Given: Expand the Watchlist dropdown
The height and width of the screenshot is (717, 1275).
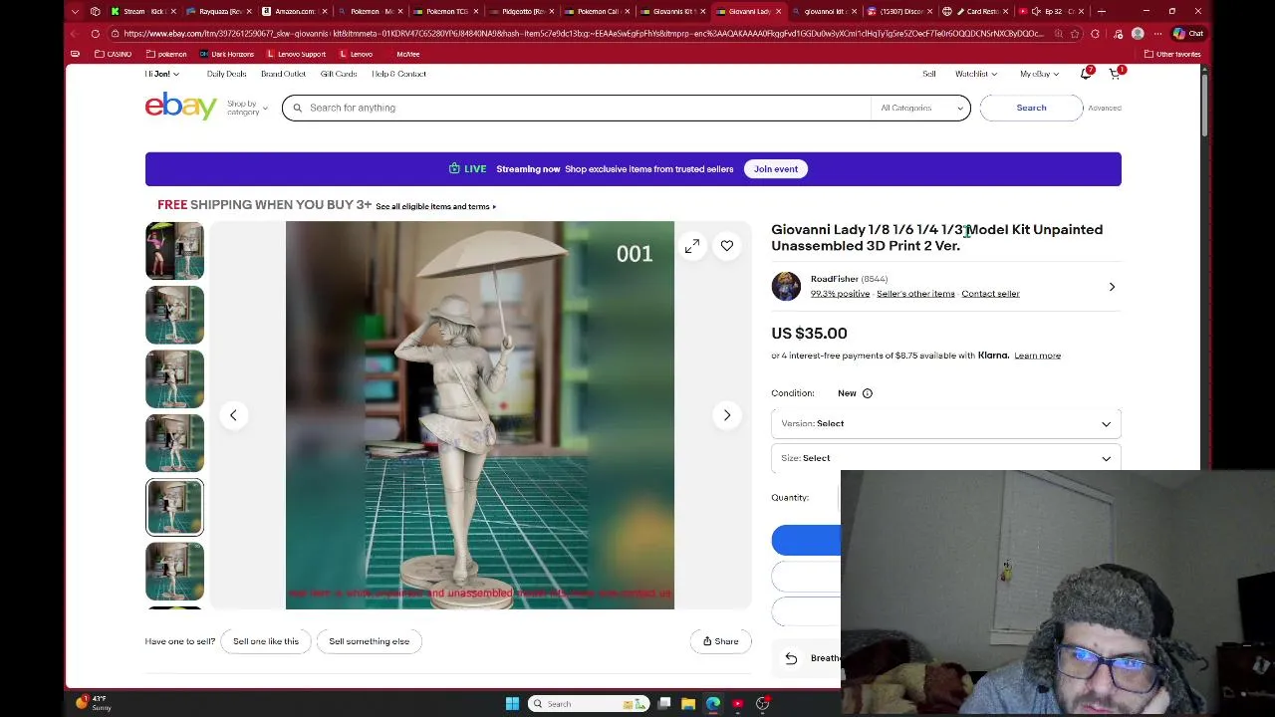Looking at the screenshot, I should 976,74.
